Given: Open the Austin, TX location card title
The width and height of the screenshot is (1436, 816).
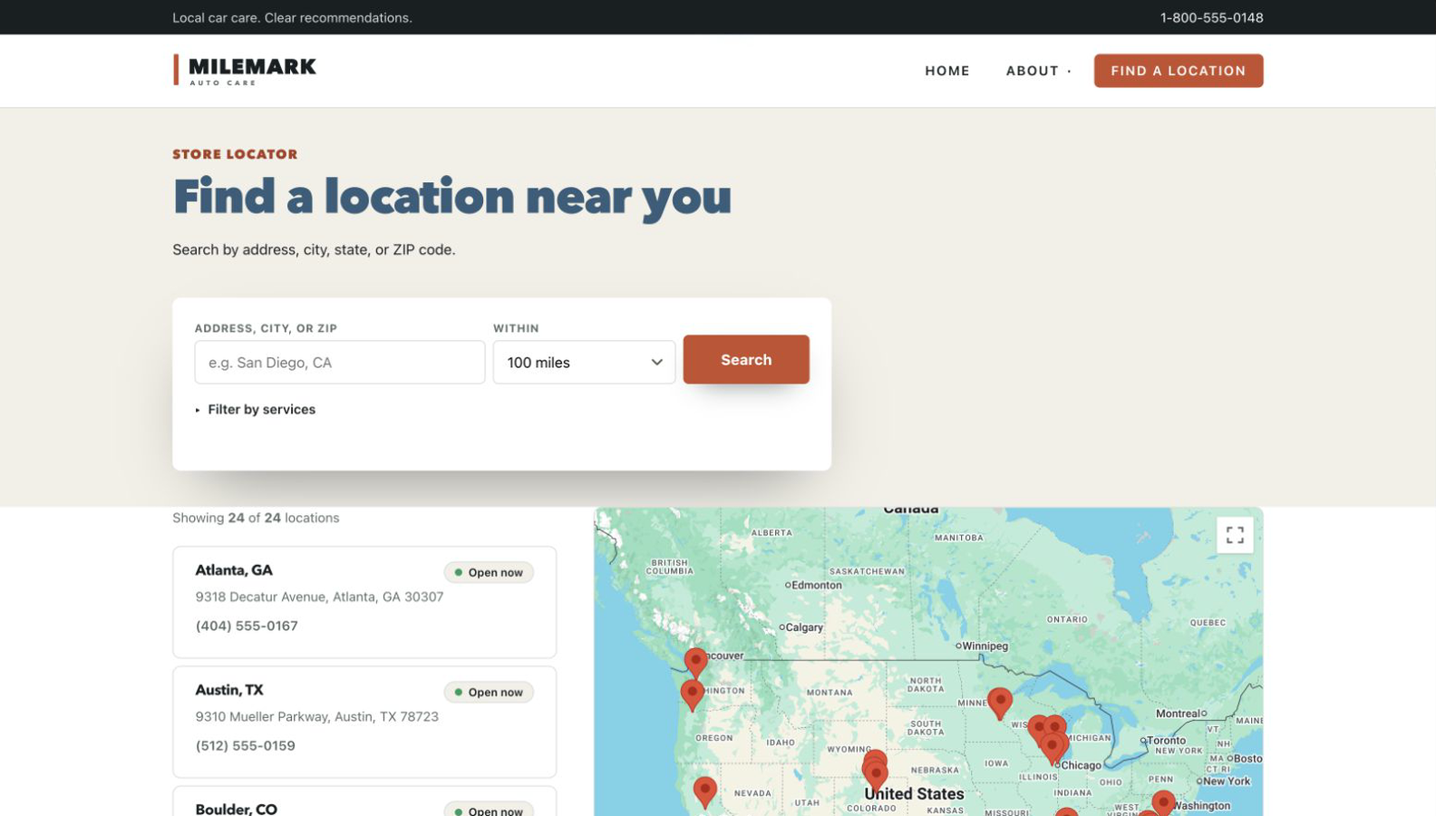Looking at the screenshot, I should (x=229, y=690).
